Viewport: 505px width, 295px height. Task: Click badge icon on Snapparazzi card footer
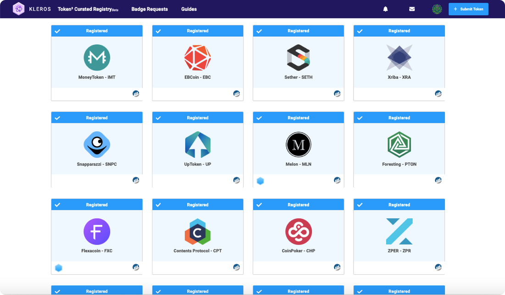pos(136,180)
